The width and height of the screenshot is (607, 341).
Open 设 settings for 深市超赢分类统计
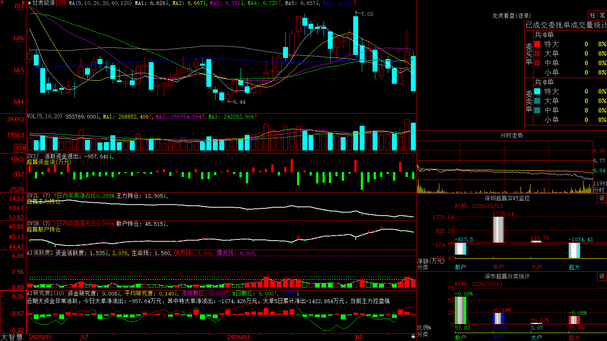(x=602, y=276)
